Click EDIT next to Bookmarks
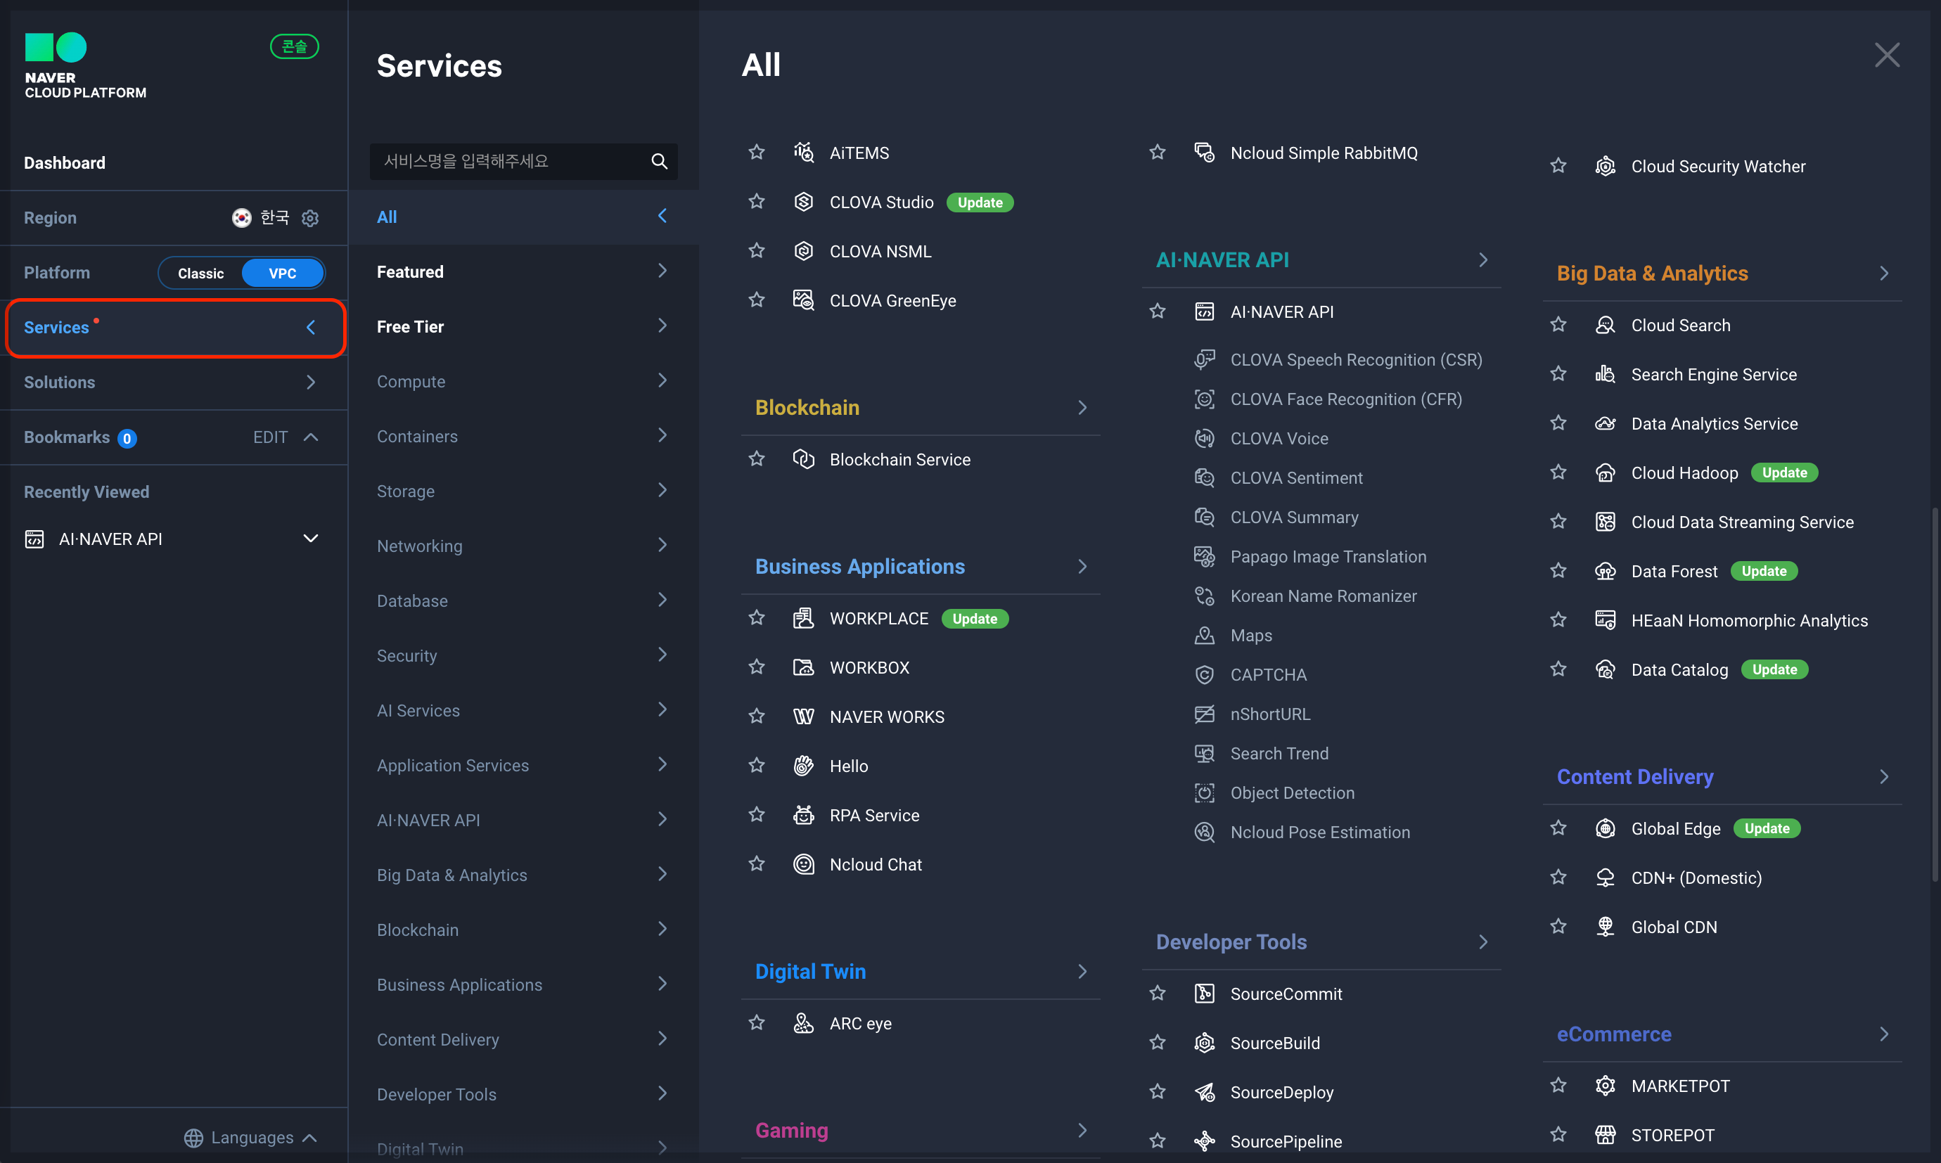This screenshot has width=1941, height=1163. coord(269,437)
